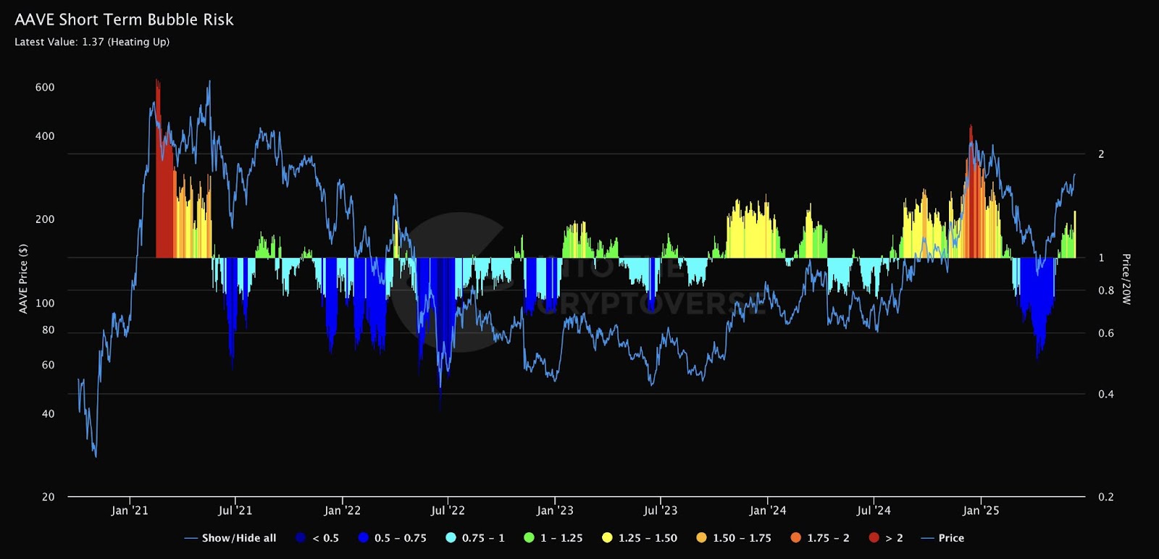Click the blue '0.5 – 0.75' legend dot
Screen dimensions: 1159x559
(363, 538)
